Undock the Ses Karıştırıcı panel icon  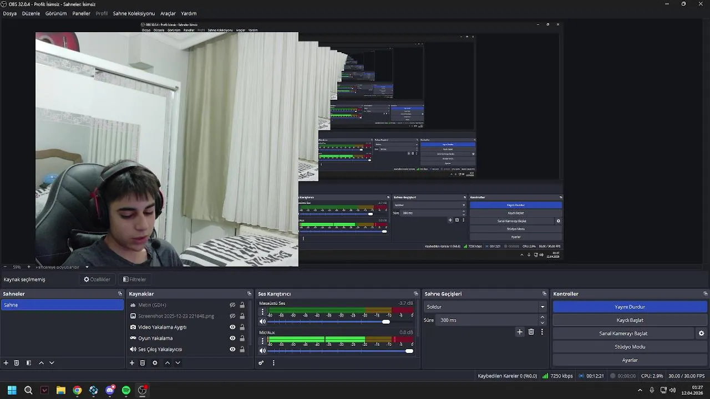[416, 294]
